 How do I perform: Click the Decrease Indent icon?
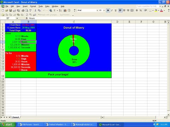tap(146, 11)
